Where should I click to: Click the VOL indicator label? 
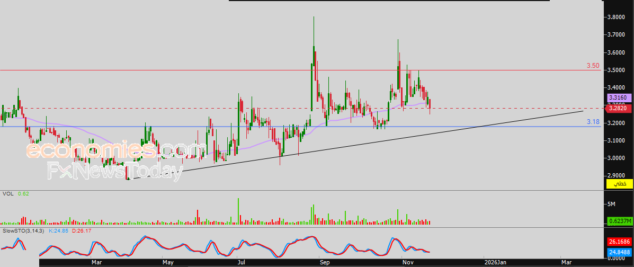pyautogui.click(x=9, y=194)
